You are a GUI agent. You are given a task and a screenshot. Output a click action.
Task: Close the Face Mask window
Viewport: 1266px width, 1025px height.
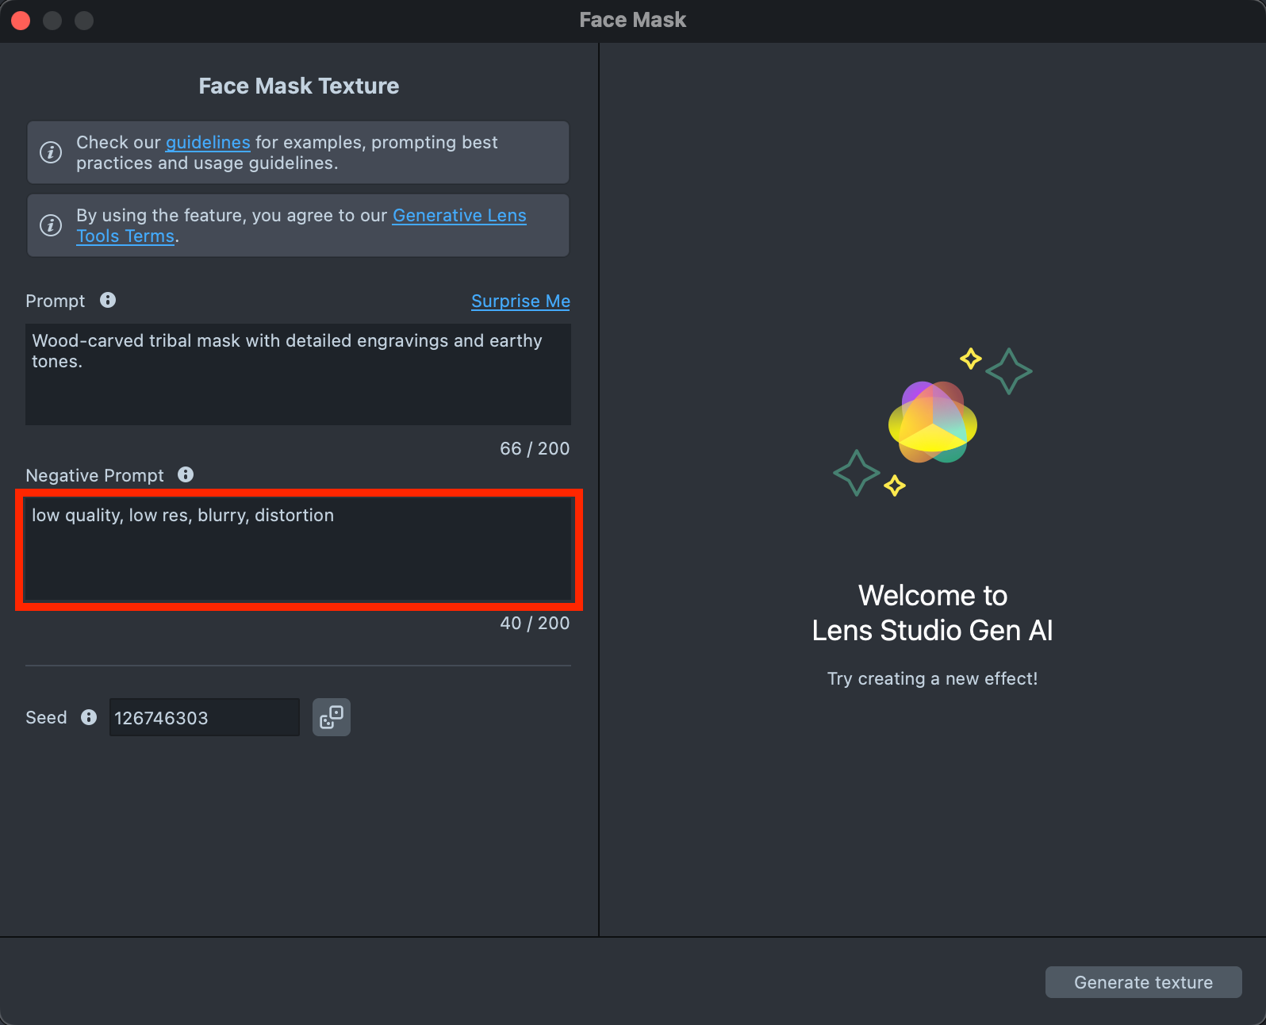[21, 21]
